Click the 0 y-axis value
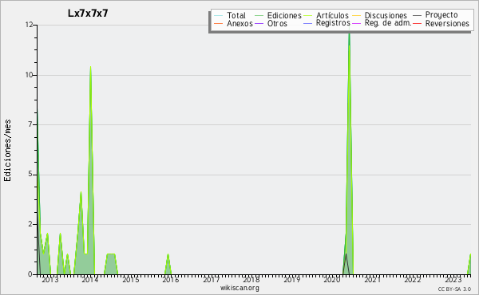Viewport: 479px width, 295px height. coord(30,274)
